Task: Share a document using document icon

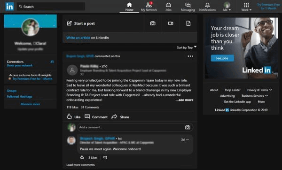Action: [x=188, y=23]
